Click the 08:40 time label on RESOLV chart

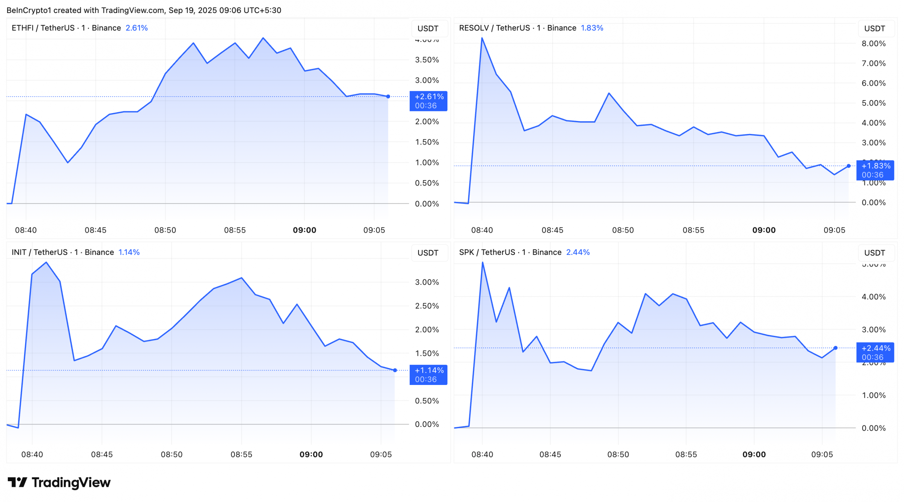[482, 230]
